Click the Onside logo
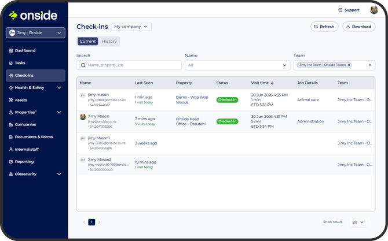 coord(33,16)
